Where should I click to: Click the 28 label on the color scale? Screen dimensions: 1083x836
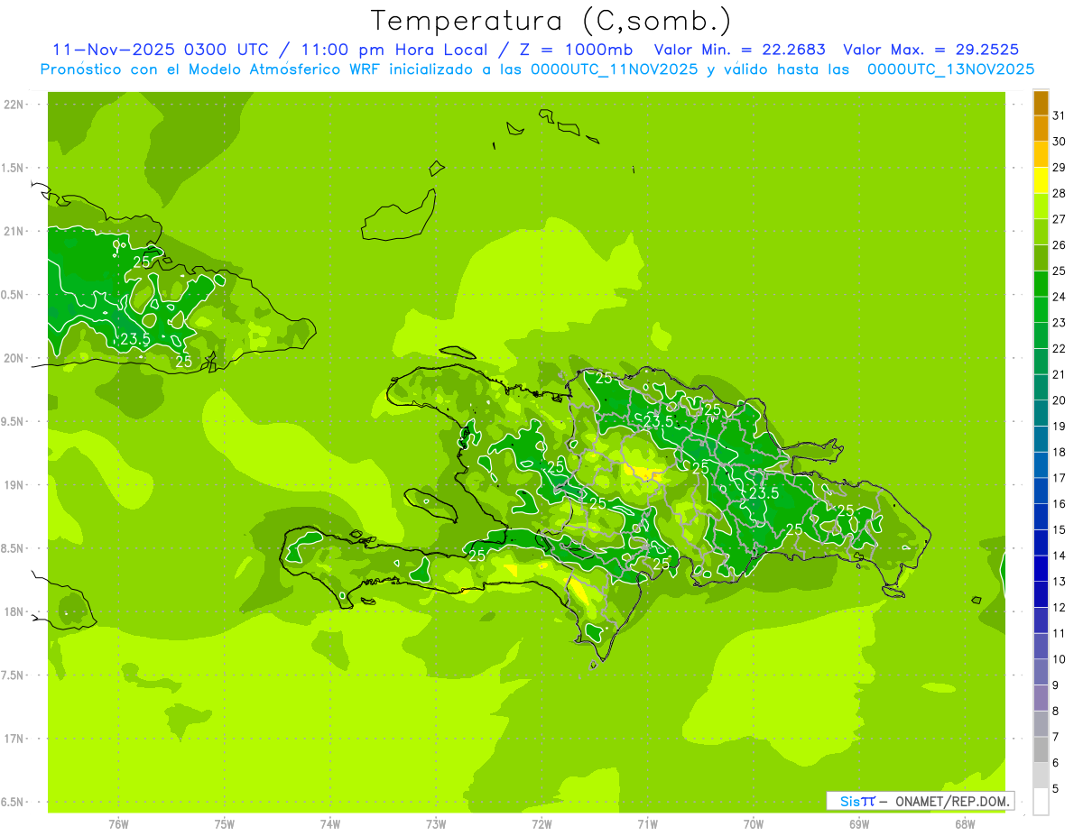tap(1060, 193)
